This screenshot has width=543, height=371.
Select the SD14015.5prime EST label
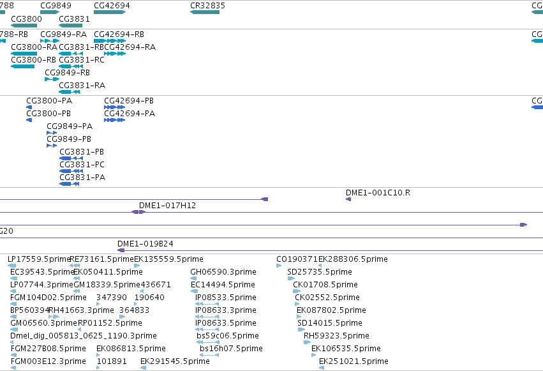pos(330,324)
